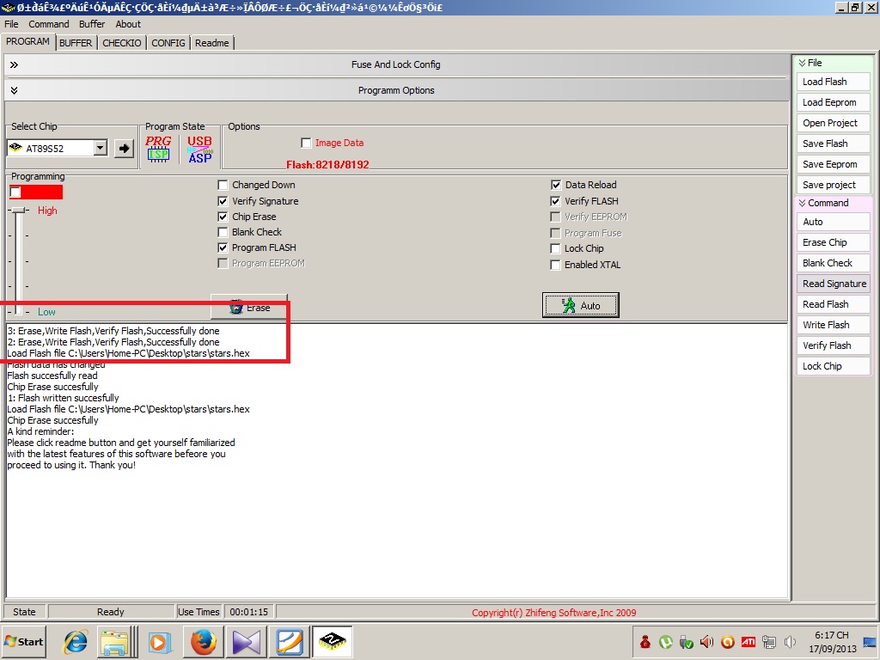Image resolution: width=880 pixels, height=660 pixels.
Task: Click the uTorrent tray icon
Action: 666,641
